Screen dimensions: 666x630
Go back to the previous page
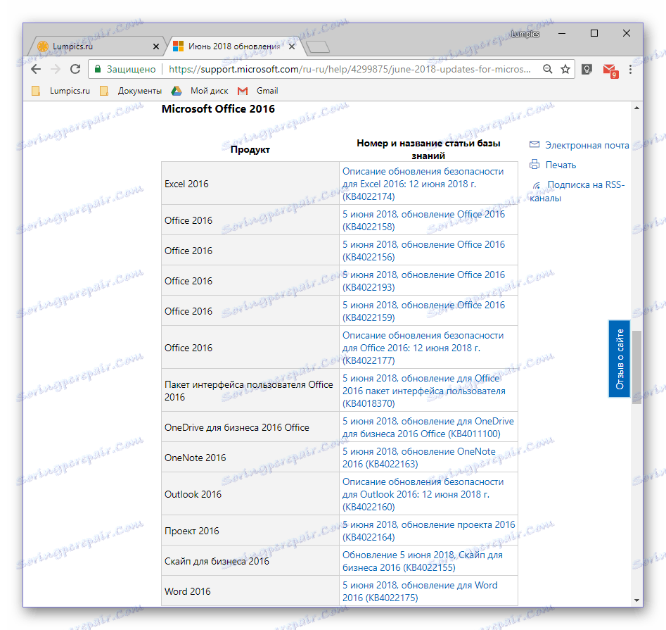pyautogui.click(x=36, y=69)
